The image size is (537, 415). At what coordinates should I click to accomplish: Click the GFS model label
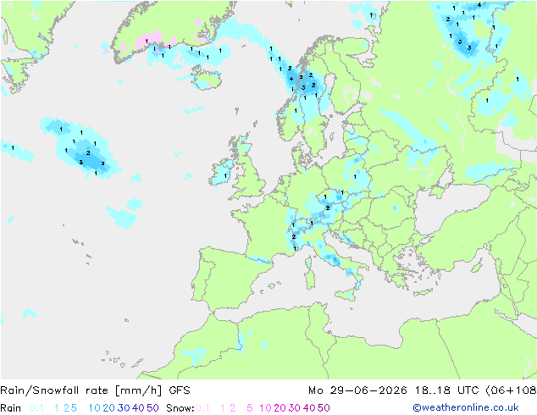tap(180, 390)
